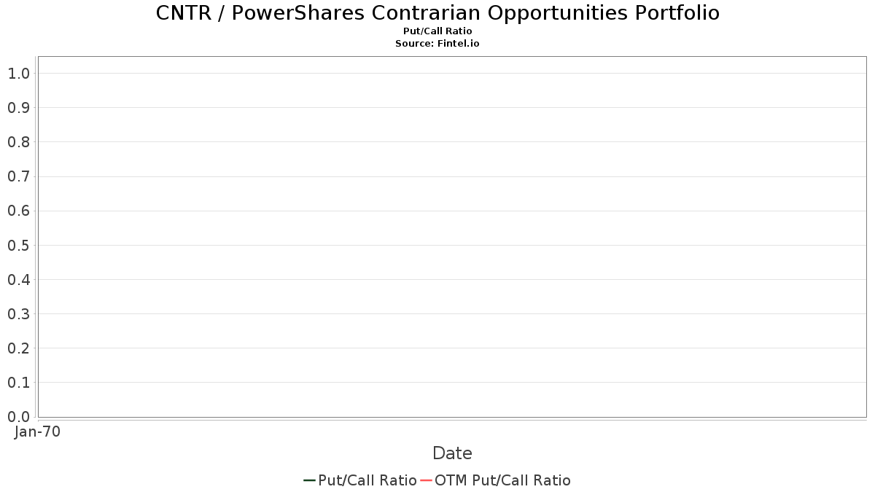
Task: Click the dark green Put/Call Ratio line swatch
Action: click(309, 480)
